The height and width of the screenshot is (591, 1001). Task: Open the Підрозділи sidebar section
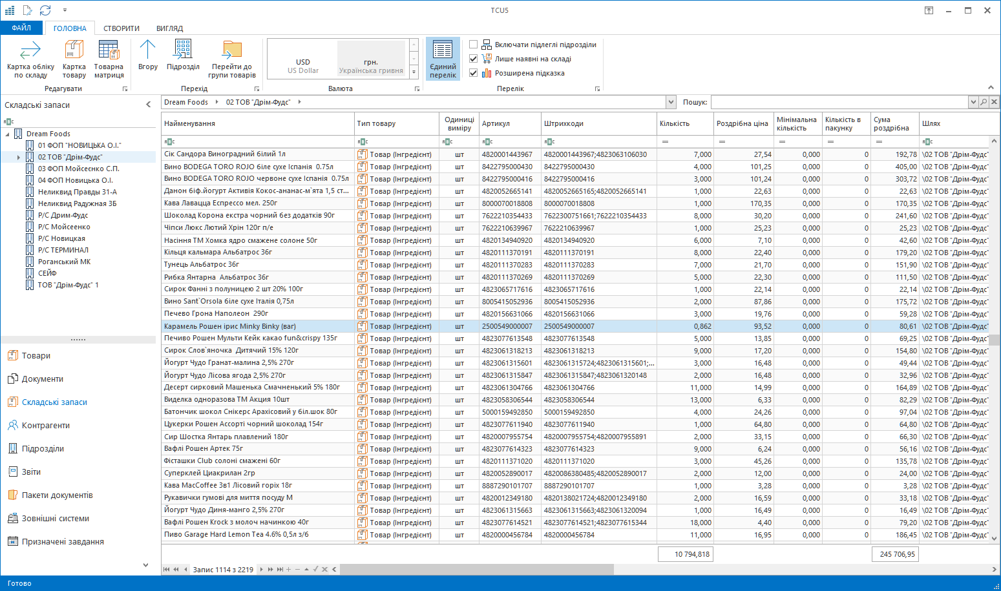(43, 448)
